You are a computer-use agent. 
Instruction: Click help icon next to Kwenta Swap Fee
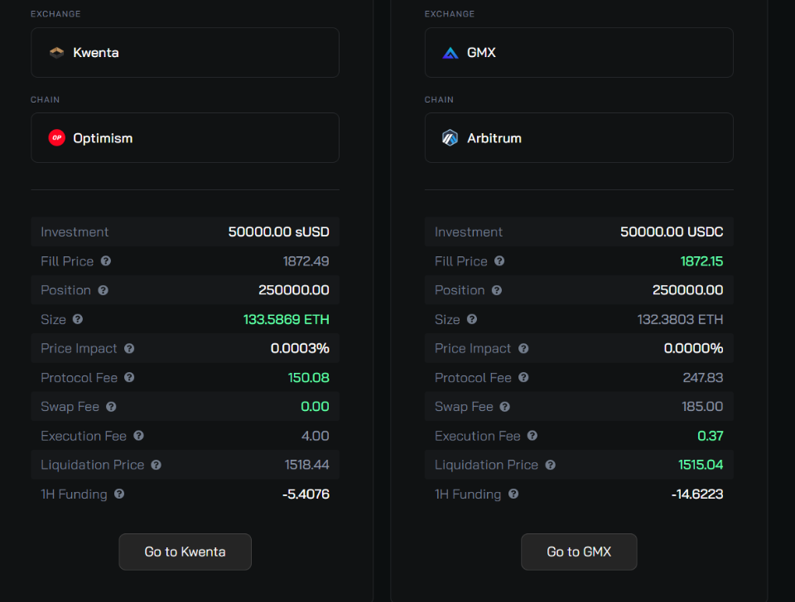(x=111, y=407)
